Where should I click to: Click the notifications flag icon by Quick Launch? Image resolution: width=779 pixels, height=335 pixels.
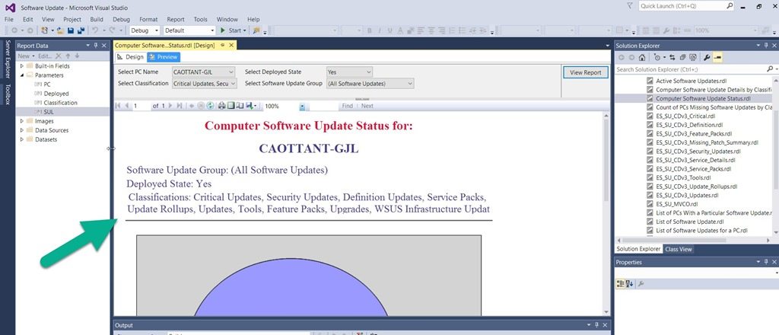pos(630,6)
